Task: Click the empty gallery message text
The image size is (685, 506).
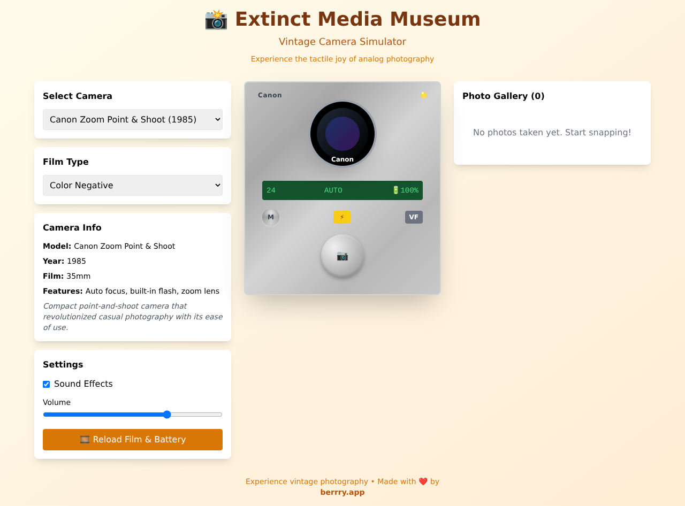Action: point(552,133)
